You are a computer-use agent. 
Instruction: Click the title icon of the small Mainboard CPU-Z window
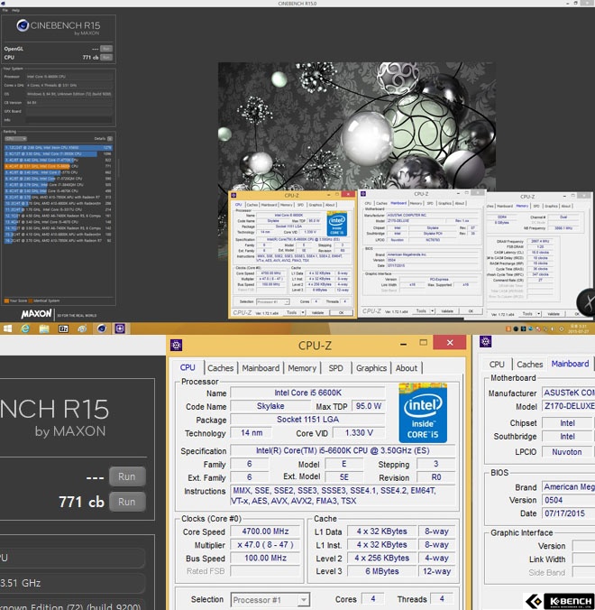click(363, 194)
